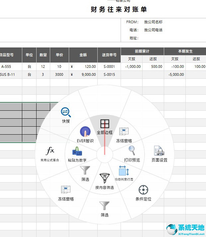The width and height of the screenshot is (206, 237).
Task: Click the -1,000.00 debt cell
Action: (x=132, y=66)
